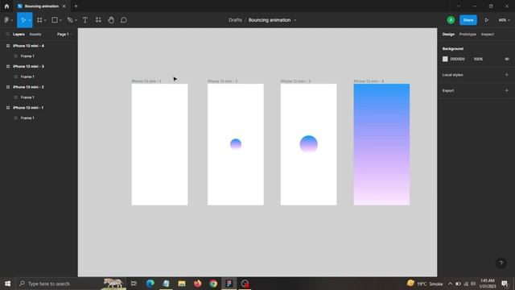
Task: Open Frame tool options dropdown arrow
Action: pos(45,20)
